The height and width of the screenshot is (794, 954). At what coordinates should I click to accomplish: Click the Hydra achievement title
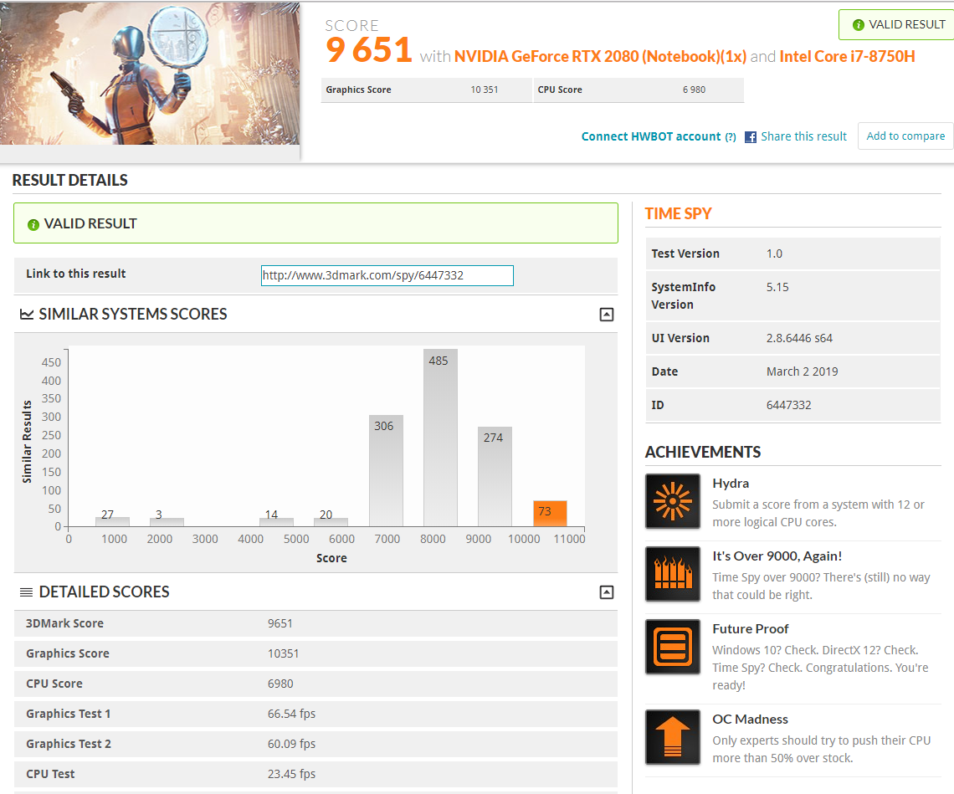click(731, 484)
